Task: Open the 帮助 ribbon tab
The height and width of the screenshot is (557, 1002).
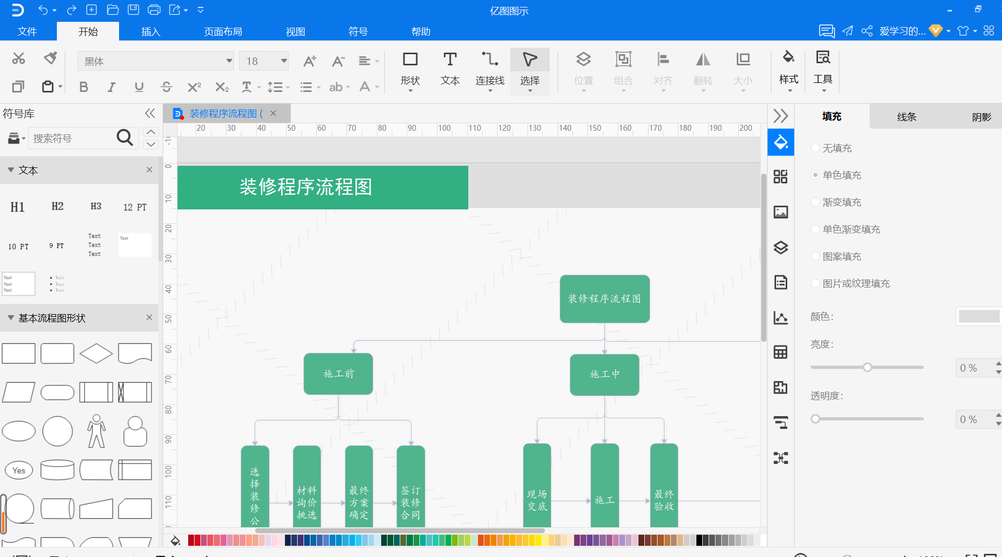Action: (421, 31)
